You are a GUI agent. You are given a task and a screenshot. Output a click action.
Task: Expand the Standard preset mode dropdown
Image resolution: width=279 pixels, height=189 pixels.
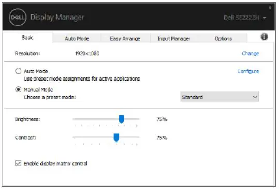(220, 97)
